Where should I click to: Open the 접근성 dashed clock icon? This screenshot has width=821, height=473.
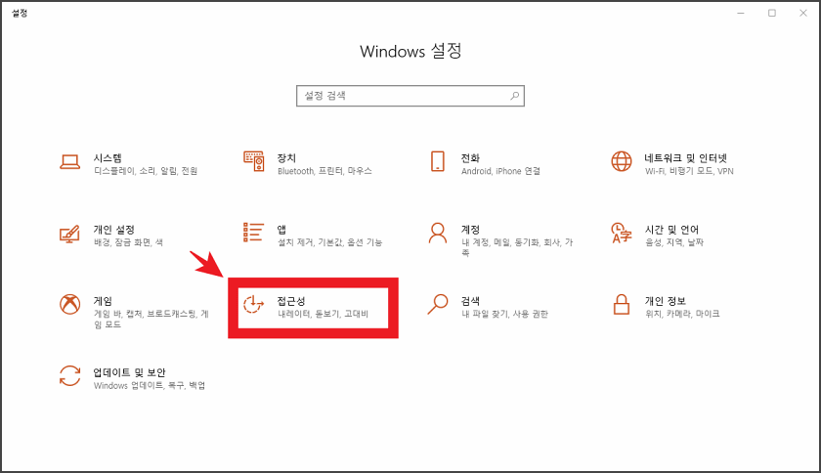(254, 304)
